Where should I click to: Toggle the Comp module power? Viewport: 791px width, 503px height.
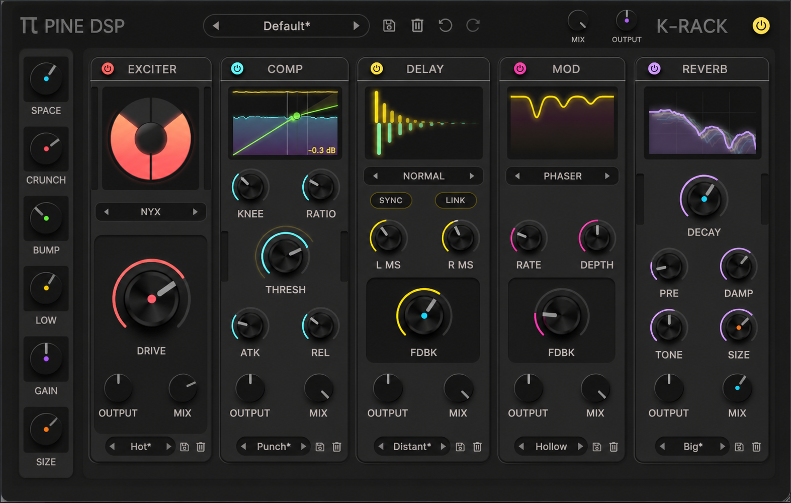tap(237, 69)
